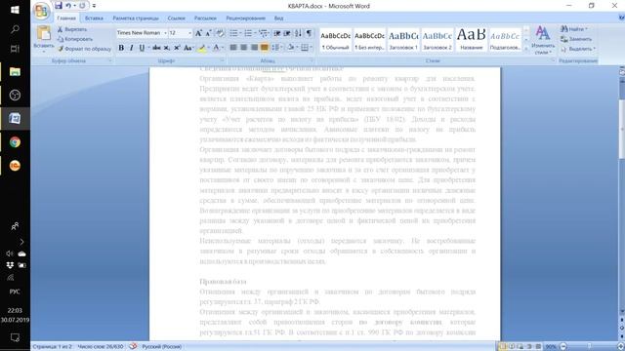
Task: Expand the Clipboard (Буфер обмена) launcher
Action: click(110, 60)
